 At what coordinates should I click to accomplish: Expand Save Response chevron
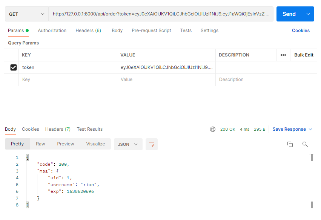(310, 129)
